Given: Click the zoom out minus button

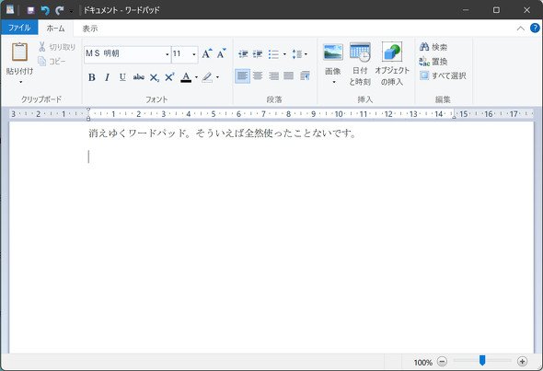Looking at the screenshot, I should [x=442, y=362].
